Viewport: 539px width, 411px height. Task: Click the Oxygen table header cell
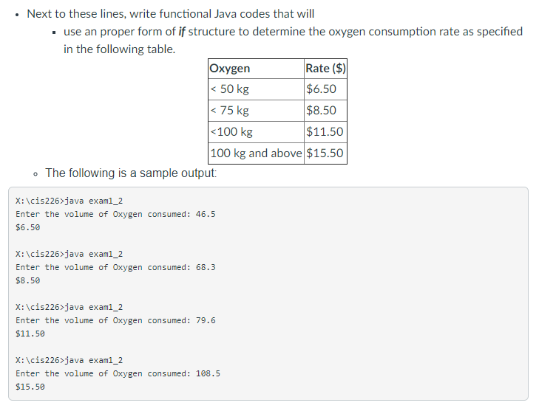[256, 69]
